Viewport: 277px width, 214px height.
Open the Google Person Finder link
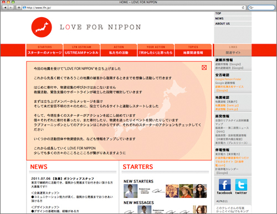point(228,79)
